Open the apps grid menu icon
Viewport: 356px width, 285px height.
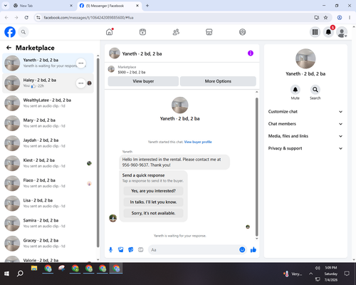(x=315, y=32)
